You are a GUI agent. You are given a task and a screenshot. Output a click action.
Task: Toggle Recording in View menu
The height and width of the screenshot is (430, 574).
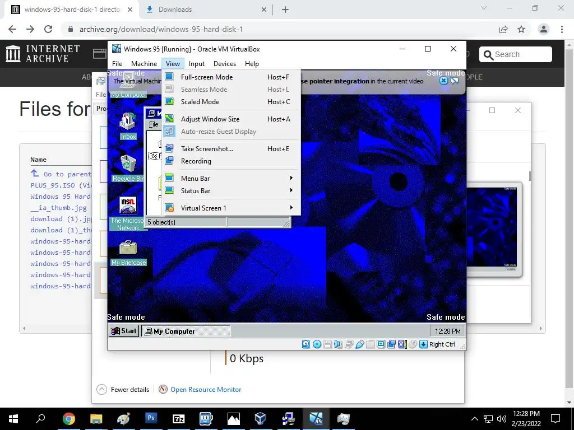click(x=232, y=161)
